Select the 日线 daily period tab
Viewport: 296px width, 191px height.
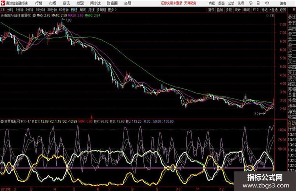(x=74, y=10)
